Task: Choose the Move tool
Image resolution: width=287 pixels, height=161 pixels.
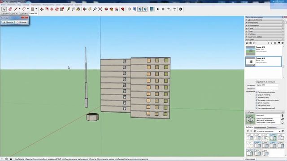Action: [x=52, y=9]
